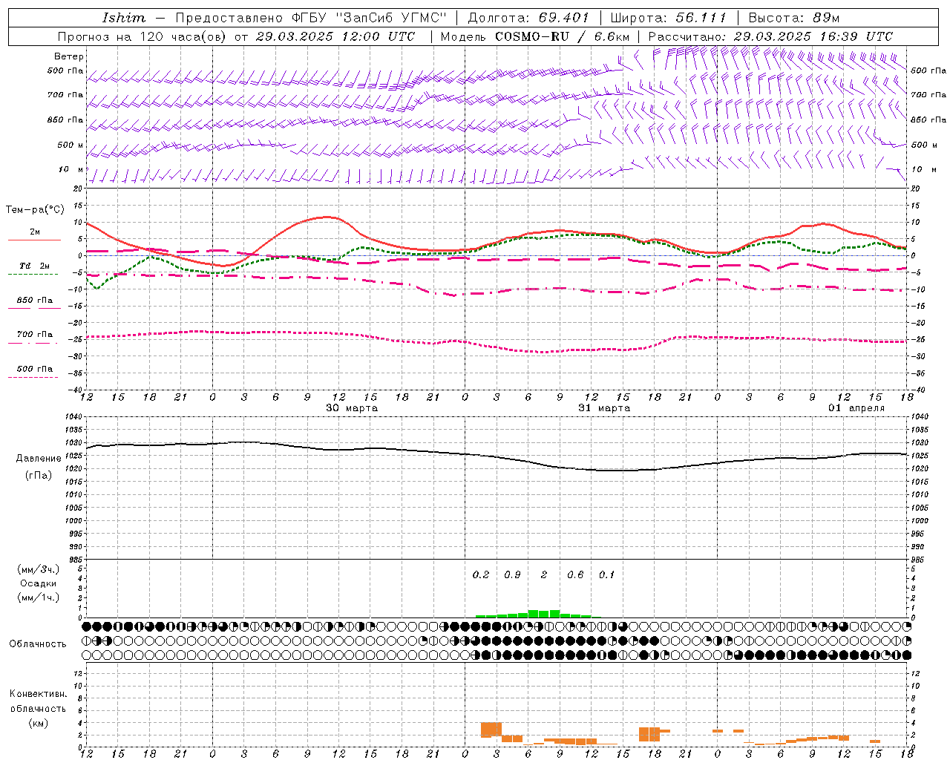Click the "(км)" unit under convective label
The image size is (950, 760).
(38, 723)
